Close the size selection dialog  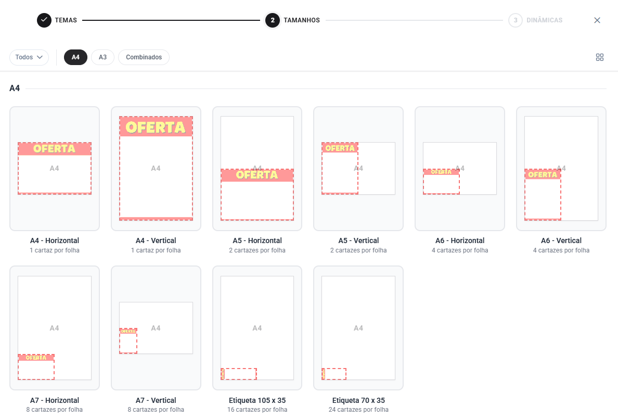(597, 20)
